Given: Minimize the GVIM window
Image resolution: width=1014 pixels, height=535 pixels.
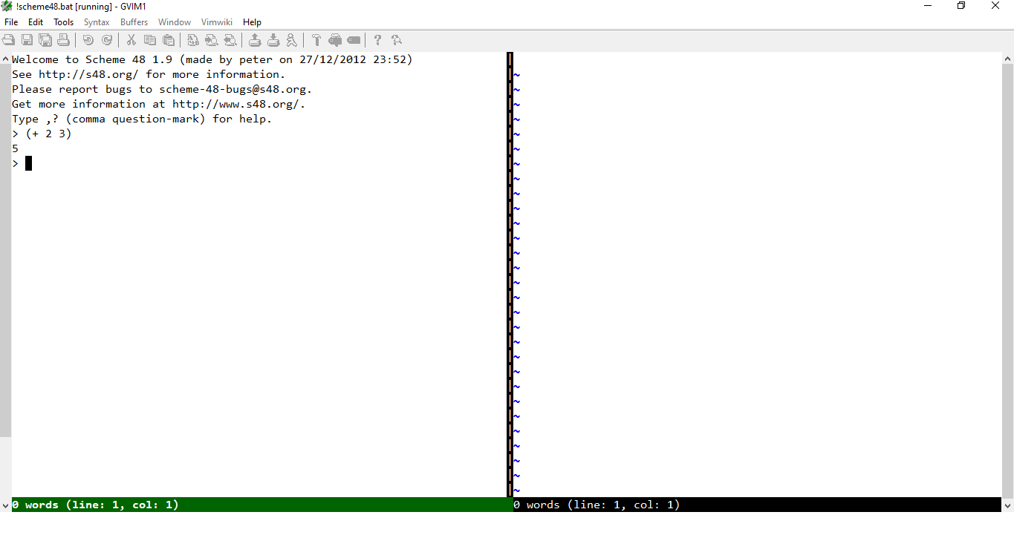Looking at the screenshot, I should (x=928, y=6).
